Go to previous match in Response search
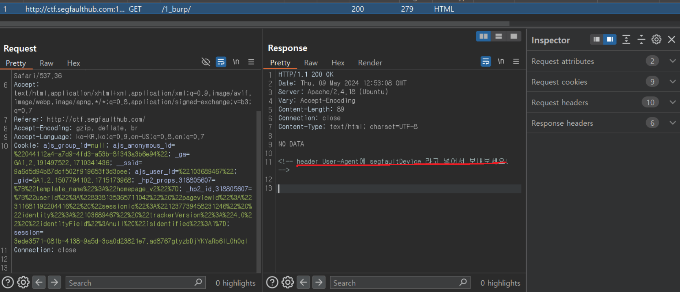Viewport: 680px width, 292px height. [x=303, y=282]
